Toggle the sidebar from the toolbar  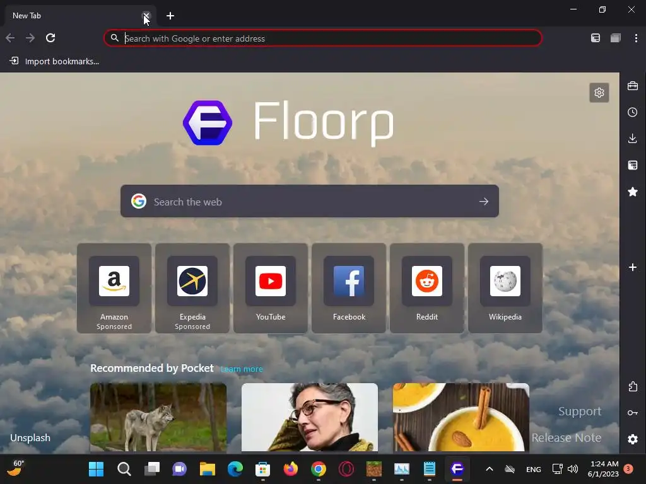596,38
